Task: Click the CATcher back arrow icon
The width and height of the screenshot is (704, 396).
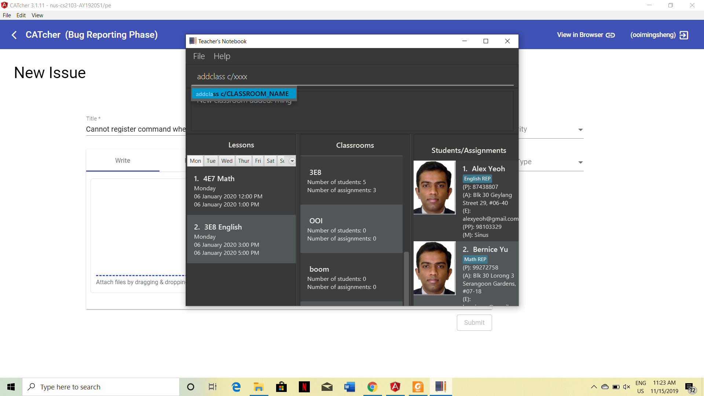Action: tap(14, 35)
